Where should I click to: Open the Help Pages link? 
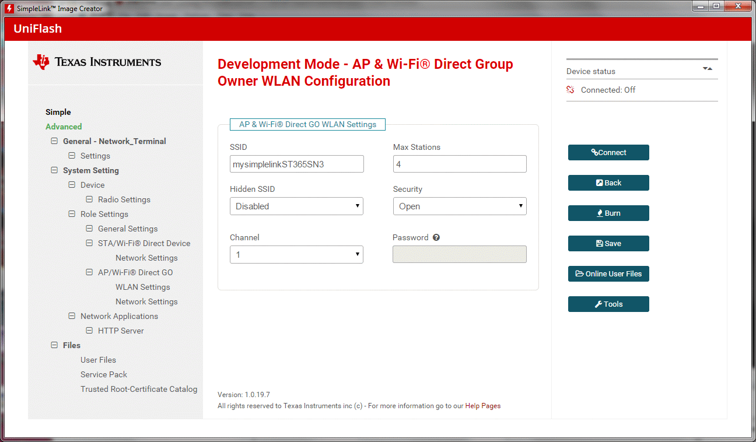[482, 406]
